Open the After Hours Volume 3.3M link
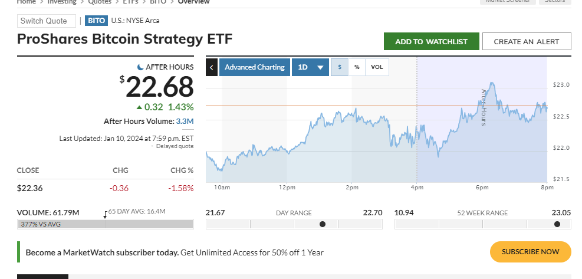The width and height of the screenshot is (582, 279). pyautogui.click(x=185, y=122)
